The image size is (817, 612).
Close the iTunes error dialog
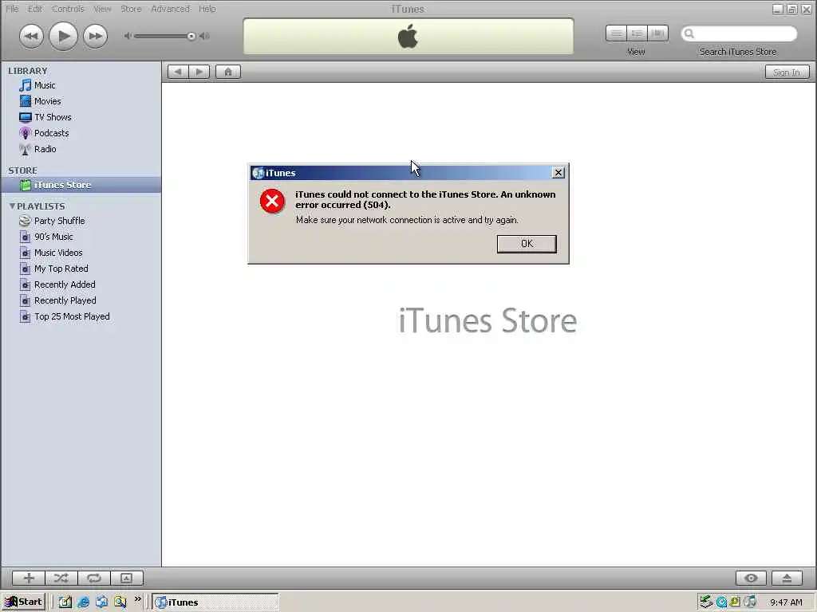tap(558, 173)
